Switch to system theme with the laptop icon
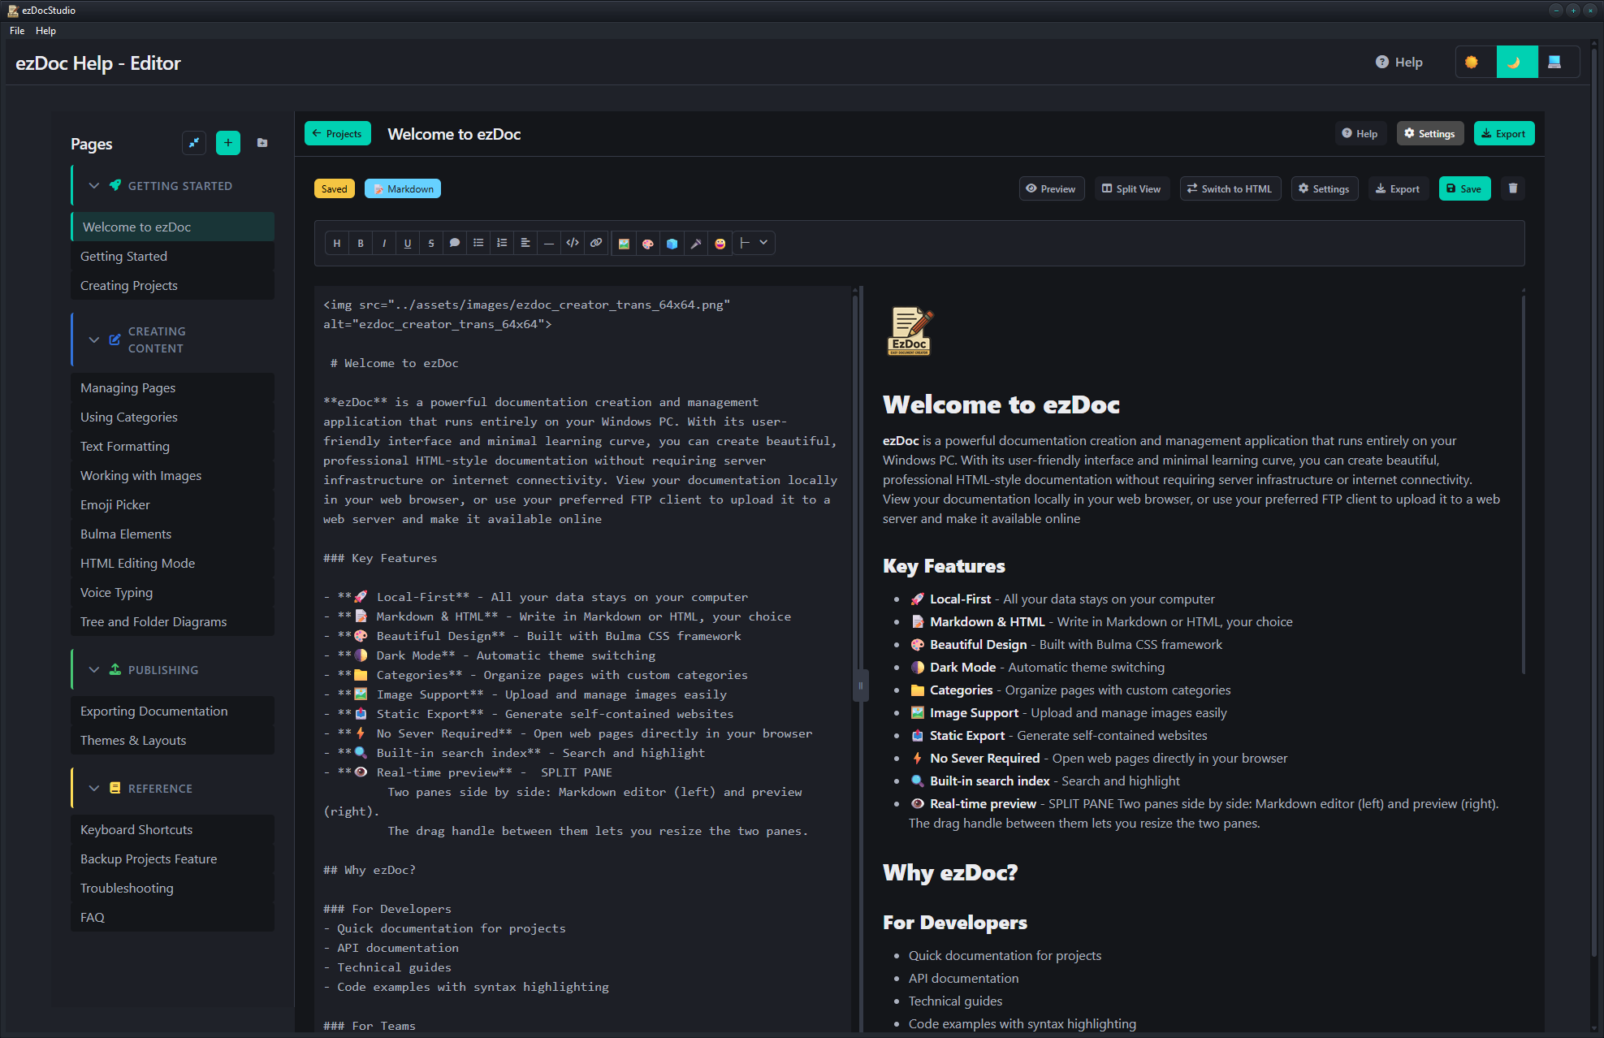The width and height of the screenshot is (1604, 1038). 1559,62
